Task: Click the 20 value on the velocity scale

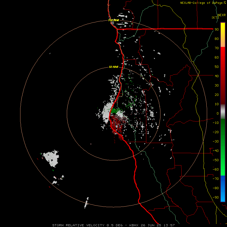Action: pyautogui.click(x=217, y=95)
